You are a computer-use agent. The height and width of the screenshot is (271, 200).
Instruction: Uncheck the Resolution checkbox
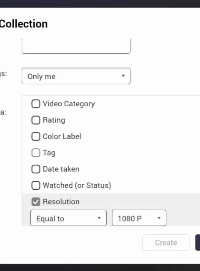[x=36, y=202]
